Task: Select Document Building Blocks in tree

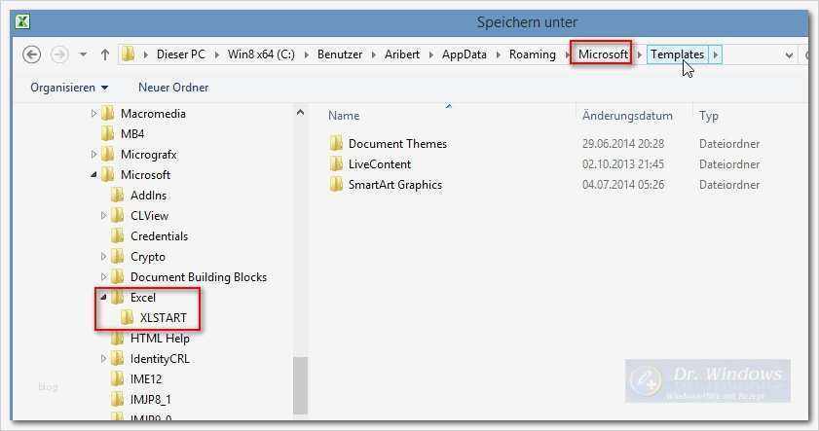Action: click(x=199, y=277)
